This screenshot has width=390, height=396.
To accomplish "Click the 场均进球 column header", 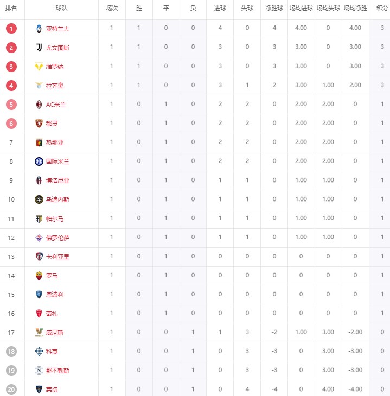I will point(302,9).
